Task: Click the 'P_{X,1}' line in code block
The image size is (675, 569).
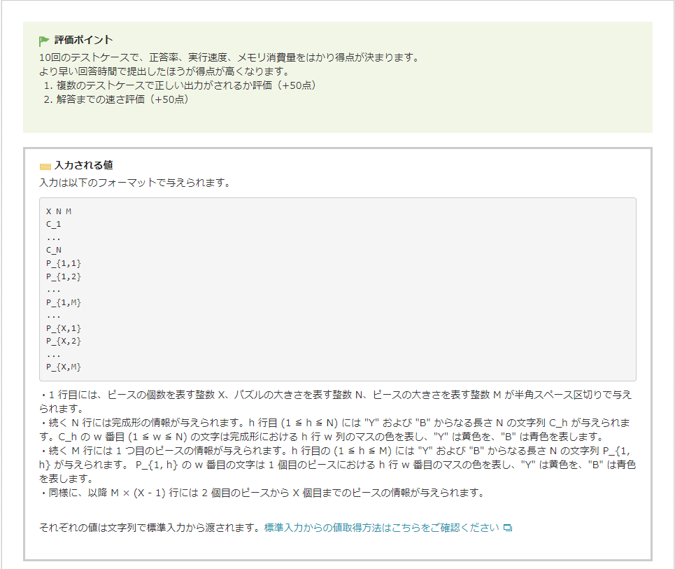Action: tap(64, 328)
